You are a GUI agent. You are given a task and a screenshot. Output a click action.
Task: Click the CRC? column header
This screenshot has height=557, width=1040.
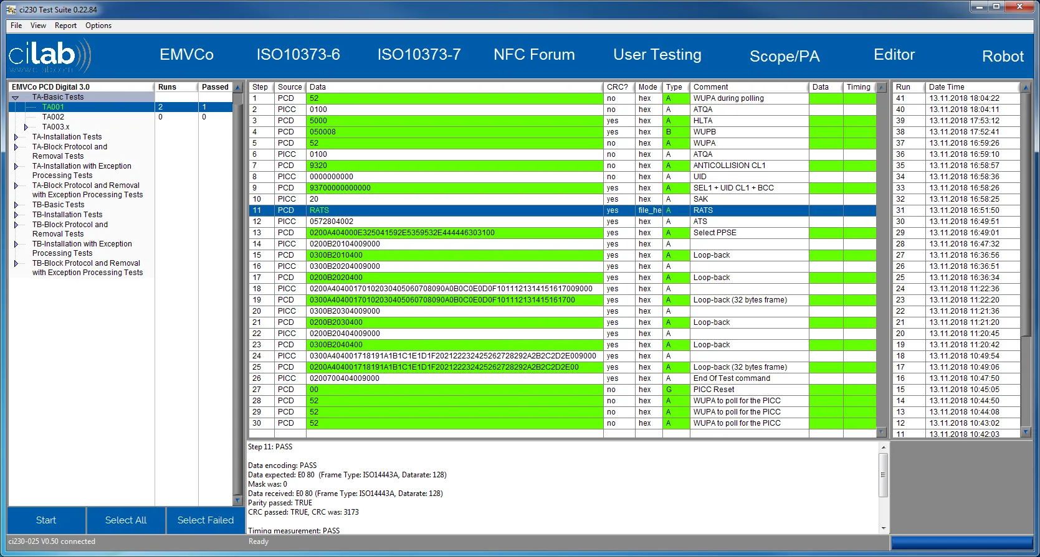pos(618,87)
